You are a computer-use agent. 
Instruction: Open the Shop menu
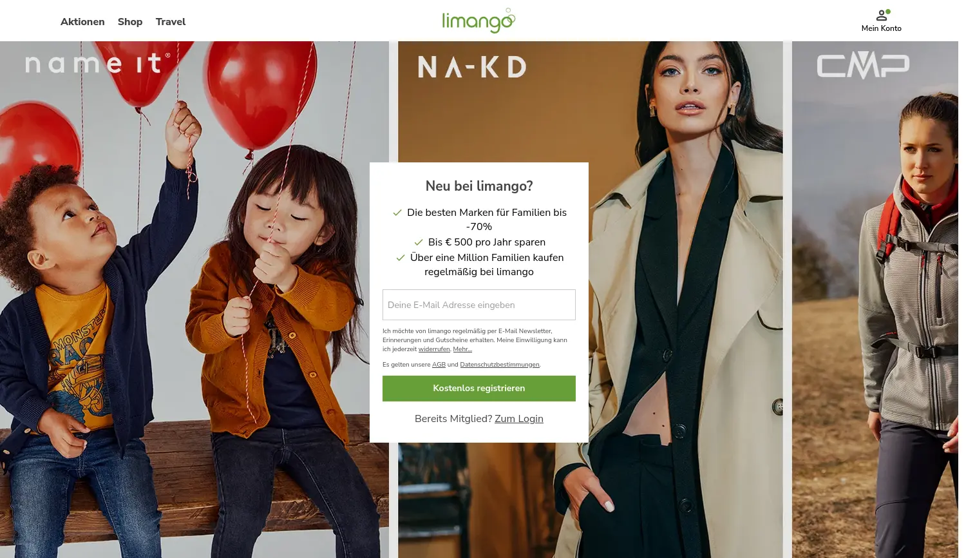130,22
